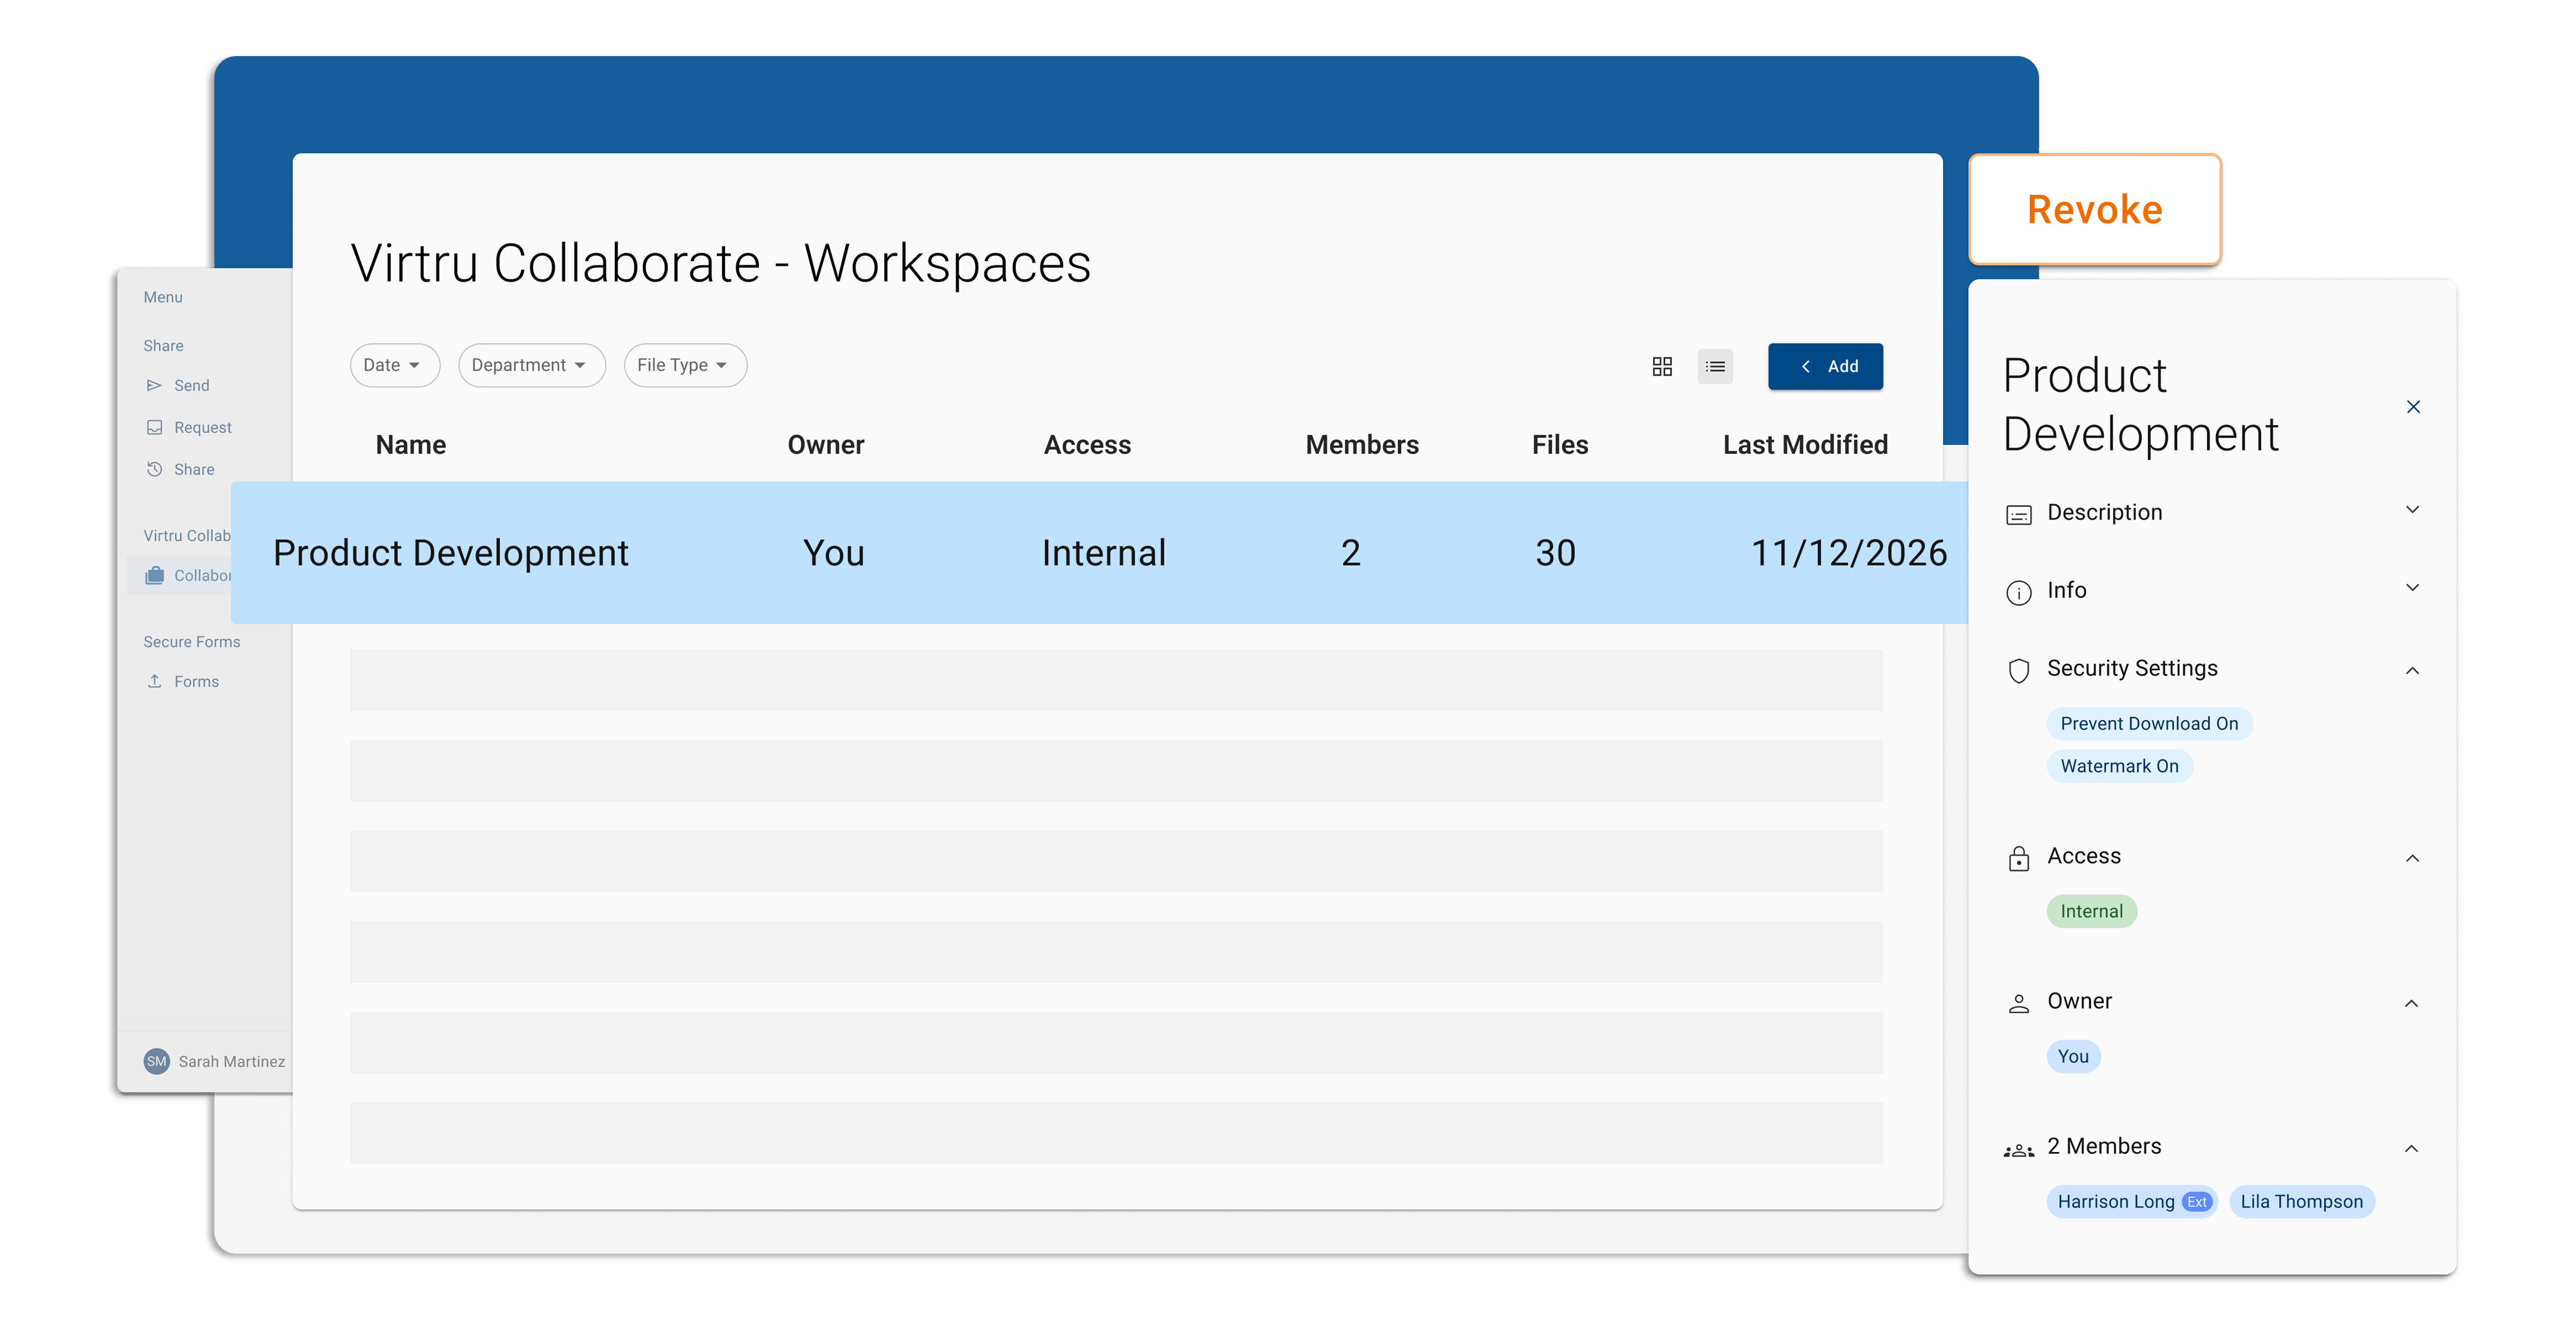Screen dimensions: 2576x1339
Task: Click the Files column header
Action: click(1560, 444)
